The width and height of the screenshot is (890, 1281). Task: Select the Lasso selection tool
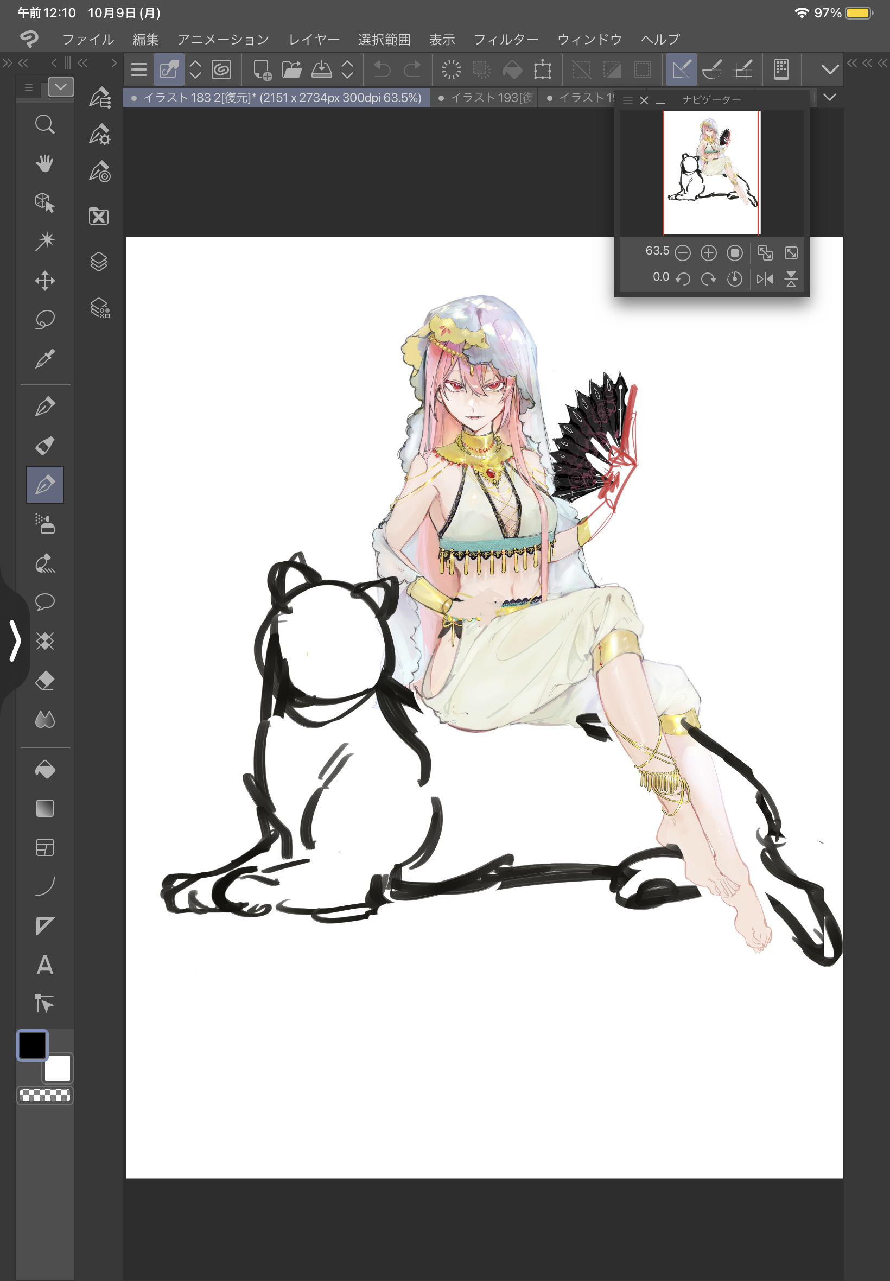[x=44, y=320]
